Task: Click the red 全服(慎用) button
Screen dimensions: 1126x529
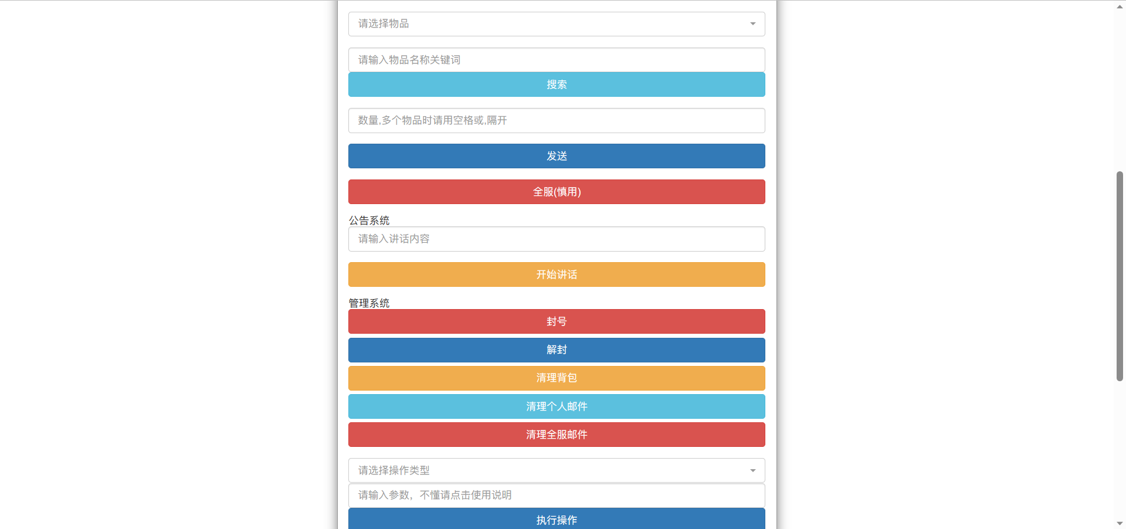Action: coord(557,192)
